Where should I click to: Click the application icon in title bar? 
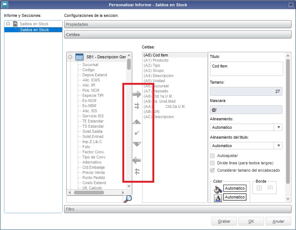click(x=4, y=4)
